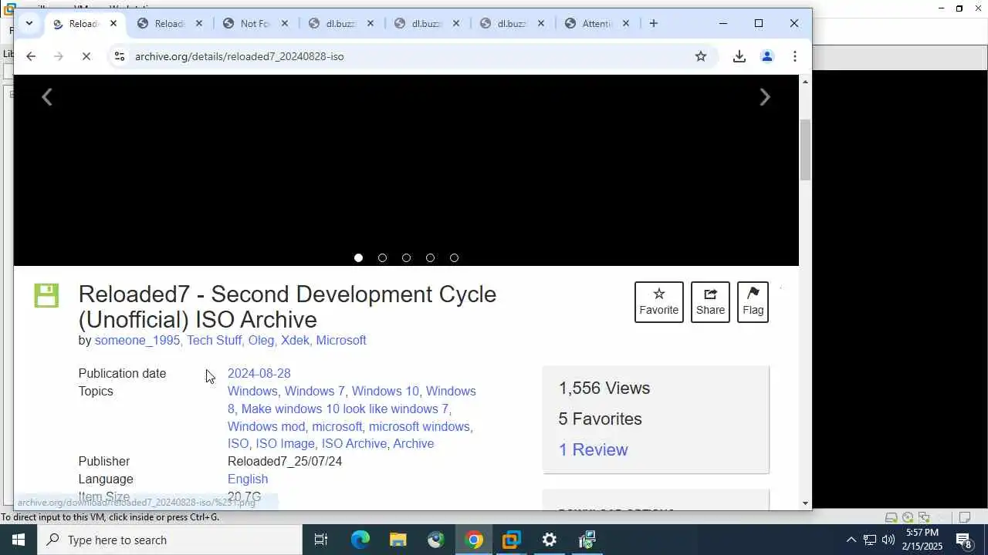988x555 pixels.
Task: Click the scrollbar up arrow
Action: 805,81
